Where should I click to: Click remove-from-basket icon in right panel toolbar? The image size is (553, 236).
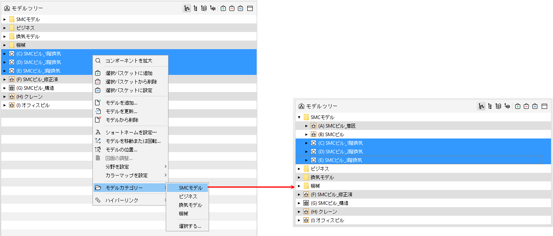[x=526, y=106]
